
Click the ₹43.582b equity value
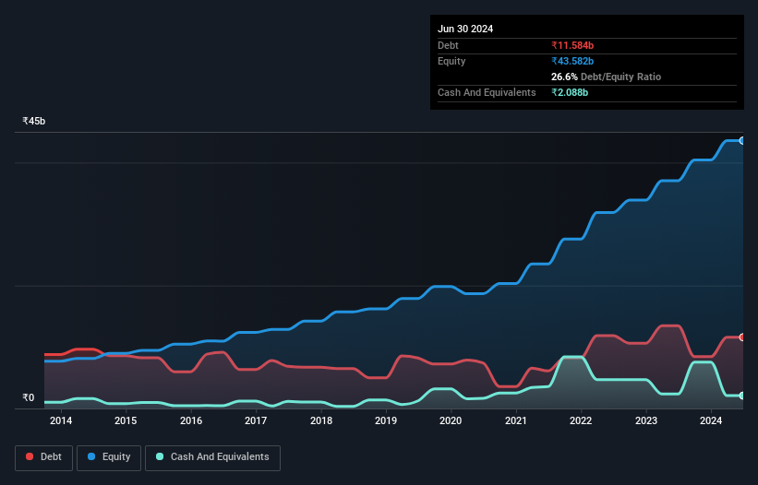572,61
